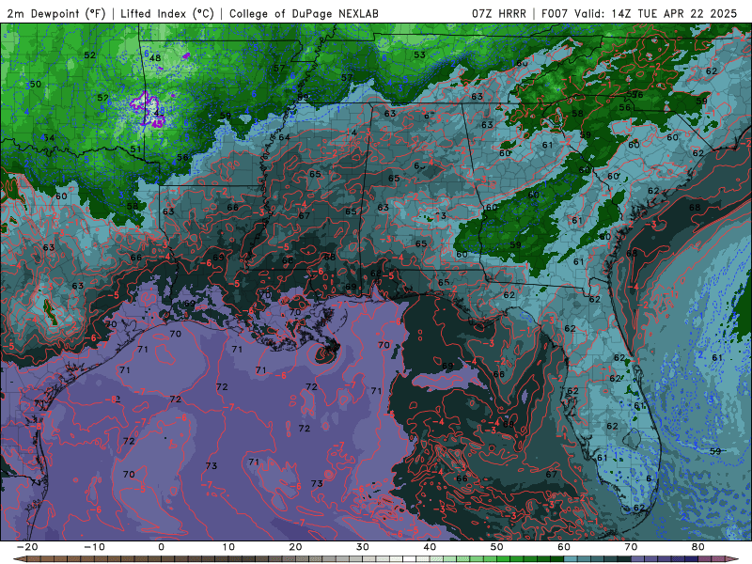Click the 20 label on the color scale
Viewport: 752px width, 564px height.
(295, 547)
